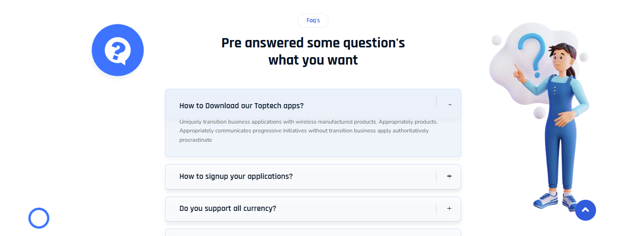The height and width of the screenshot is (236, 623).
Task: Click the "Pre answered some question's" heading
Action: tap(313, 43)
